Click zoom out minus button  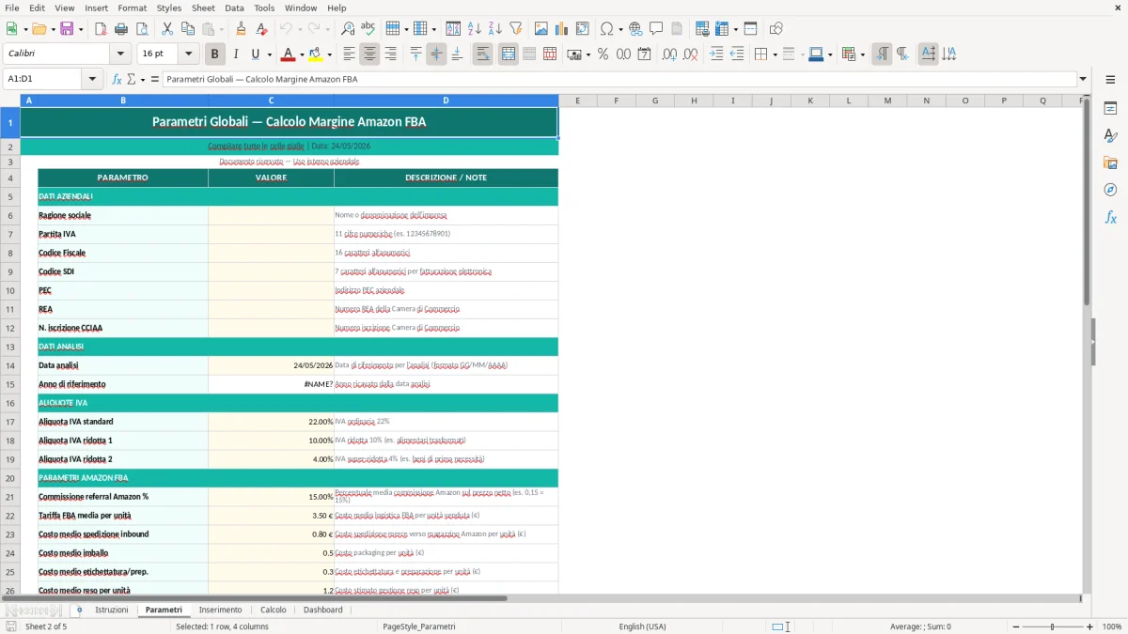1016,626
